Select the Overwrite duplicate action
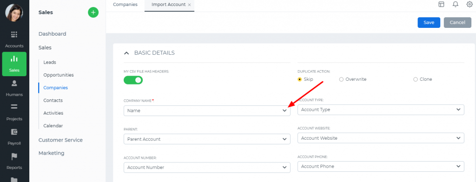The image size is (476, 182). click(x=353, y=79)
